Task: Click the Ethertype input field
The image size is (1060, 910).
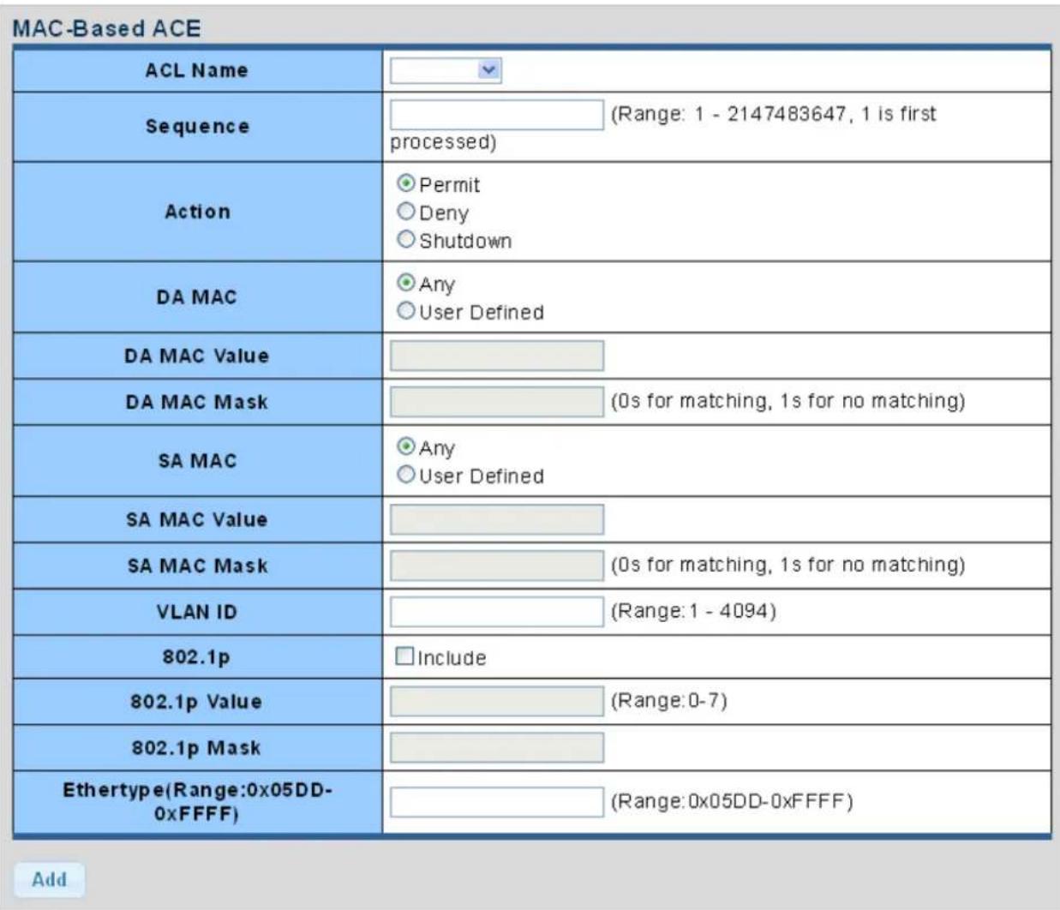Action: [x=497, y=802]
